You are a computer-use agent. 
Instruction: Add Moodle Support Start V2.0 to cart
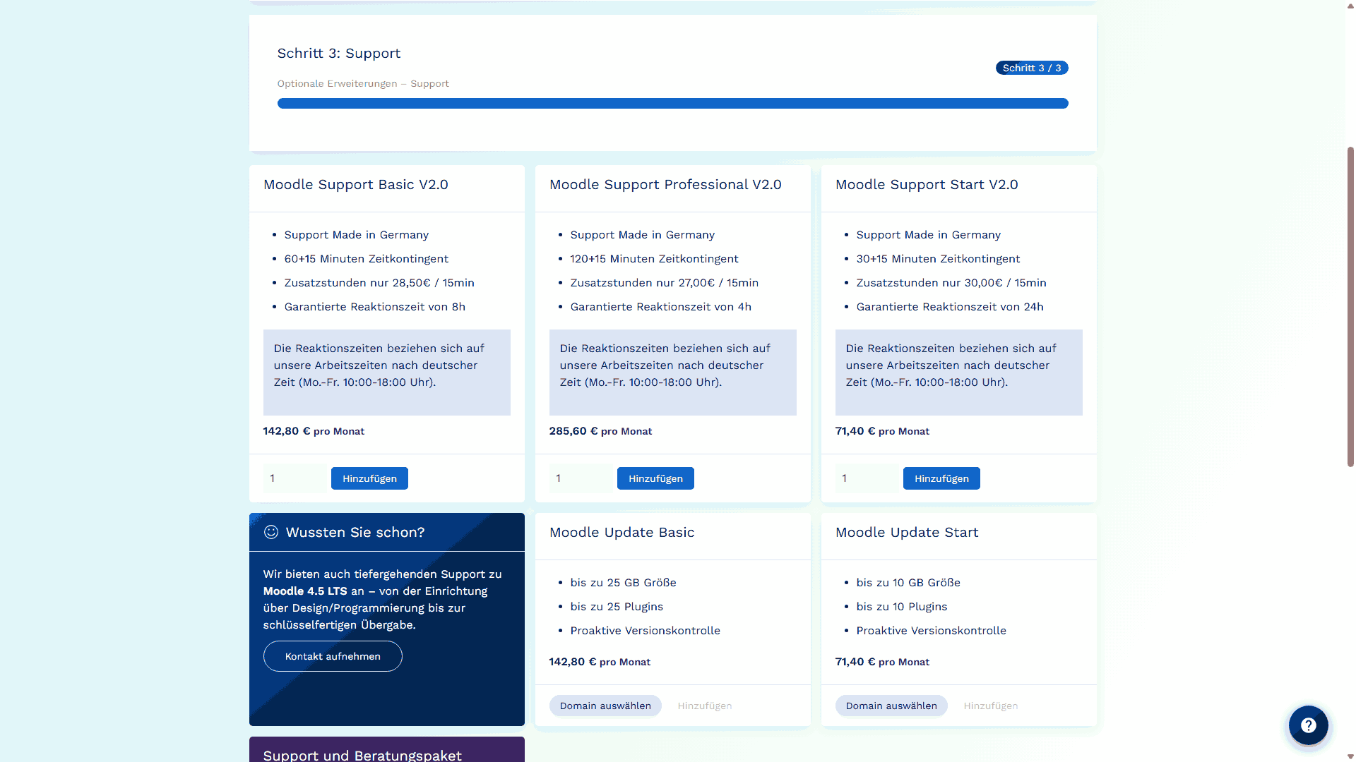coord(941,478)
